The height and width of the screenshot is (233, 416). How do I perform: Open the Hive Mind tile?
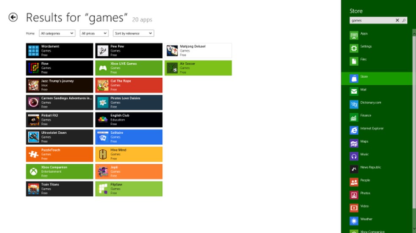pyautogui.click(x=129, y=154)
